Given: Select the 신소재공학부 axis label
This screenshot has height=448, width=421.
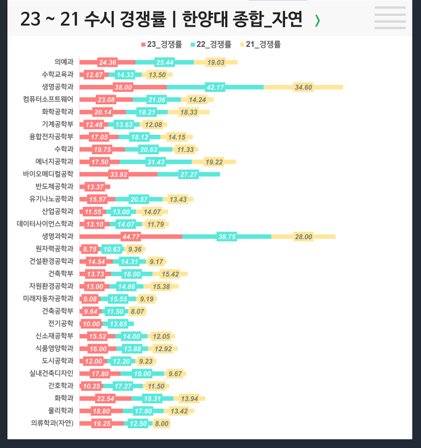Looking at the screenshot, I should tap(54, 336).
